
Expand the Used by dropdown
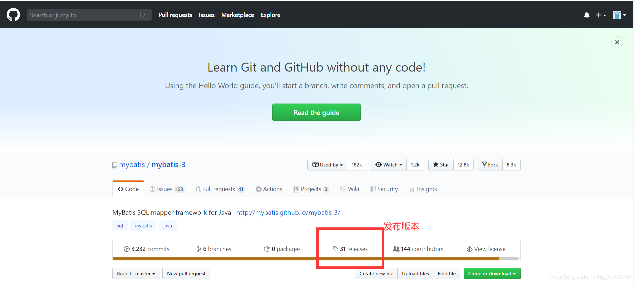click(327, 164)
